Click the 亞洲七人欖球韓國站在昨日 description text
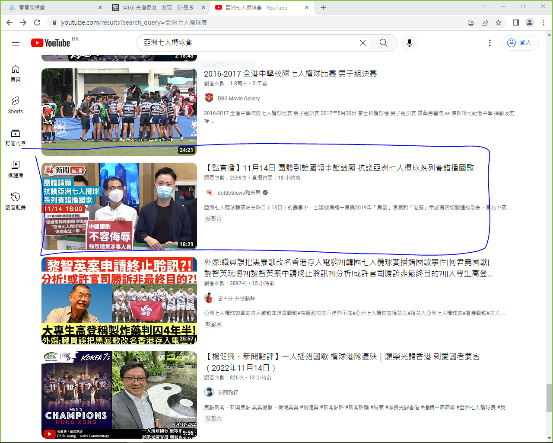The image size is (553, 443). pos(358,208)
